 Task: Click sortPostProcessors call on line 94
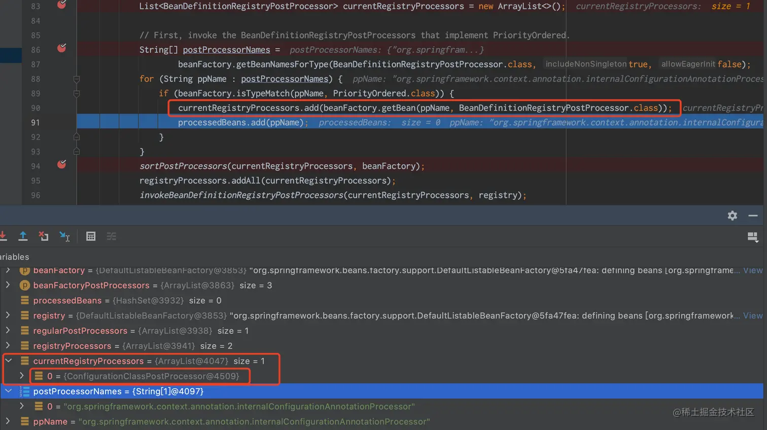click(x=183, y=166)
